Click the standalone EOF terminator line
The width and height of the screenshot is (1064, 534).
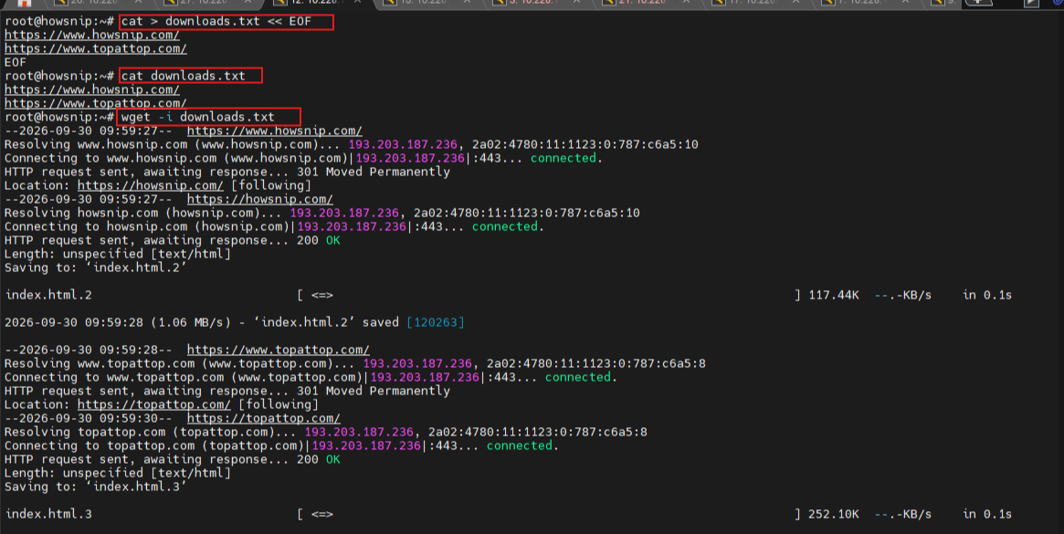(16, 62)
